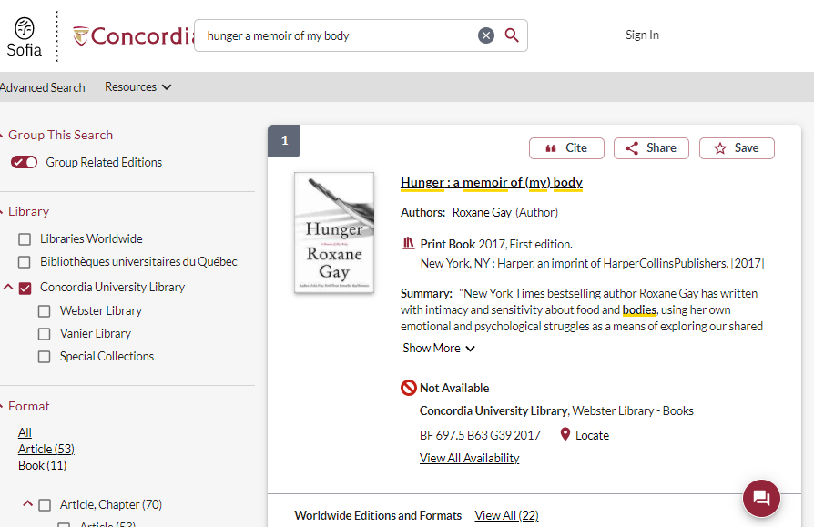Screen dimensions: 814x527
Task: Filter by Article (53) link
Action: click(46, 450)
